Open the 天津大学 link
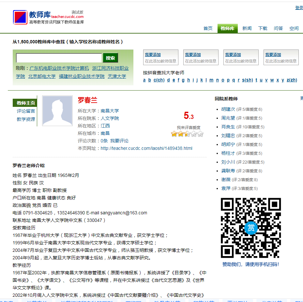Viewport: 303px width, 302px height. click(117, 76)
